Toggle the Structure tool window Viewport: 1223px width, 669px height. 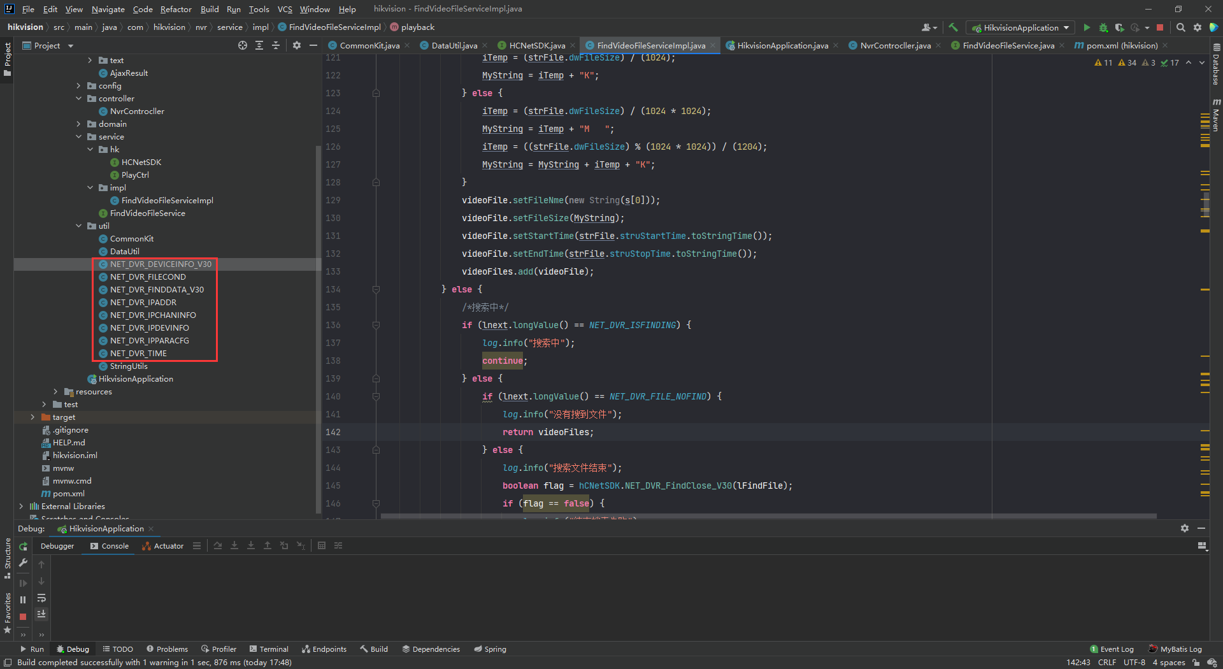click(x=7, y=558)
